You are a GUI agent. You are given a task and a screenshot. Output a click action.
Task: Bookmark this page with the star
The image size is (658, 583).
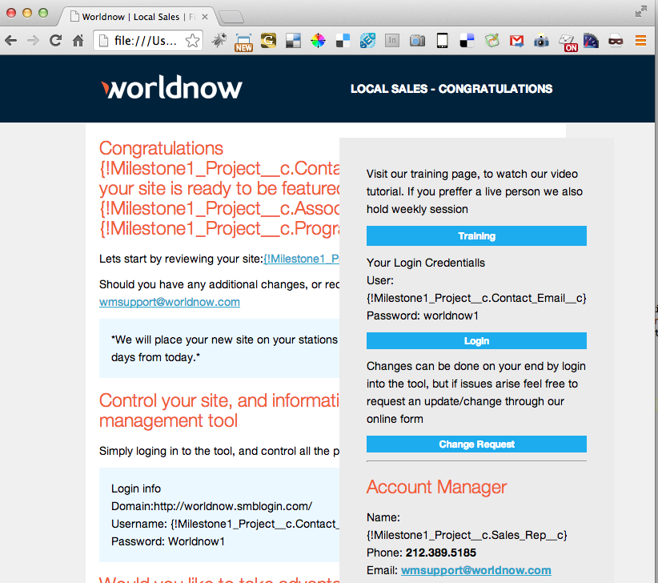point(192,41)
